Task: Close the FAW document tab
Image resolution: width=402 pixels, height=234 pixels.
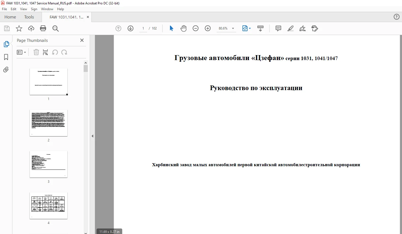Action: point(88,17)
